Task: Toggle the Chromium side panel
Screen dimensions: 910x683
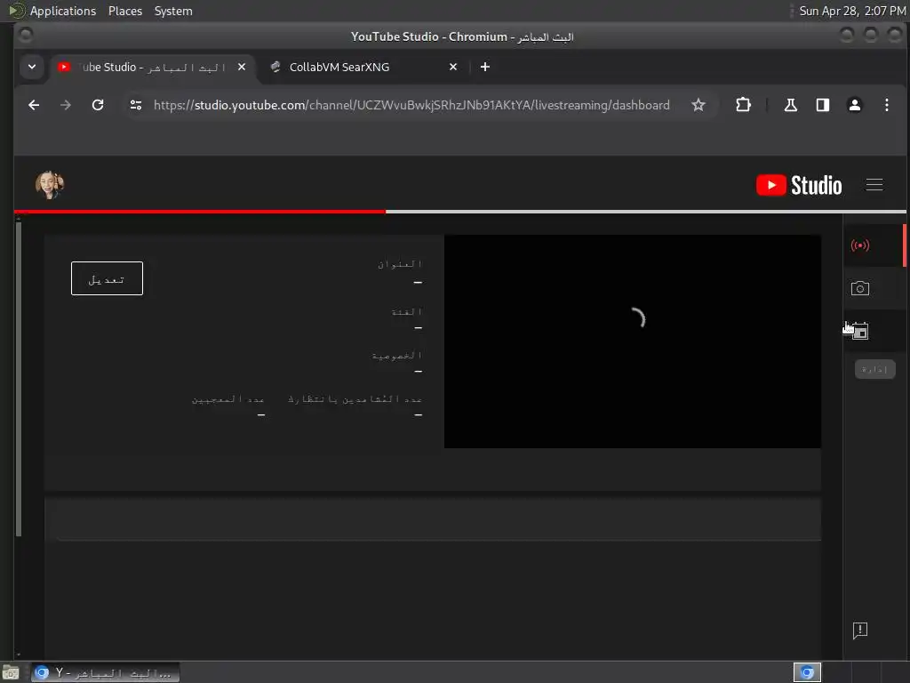Action: [822, 105]
